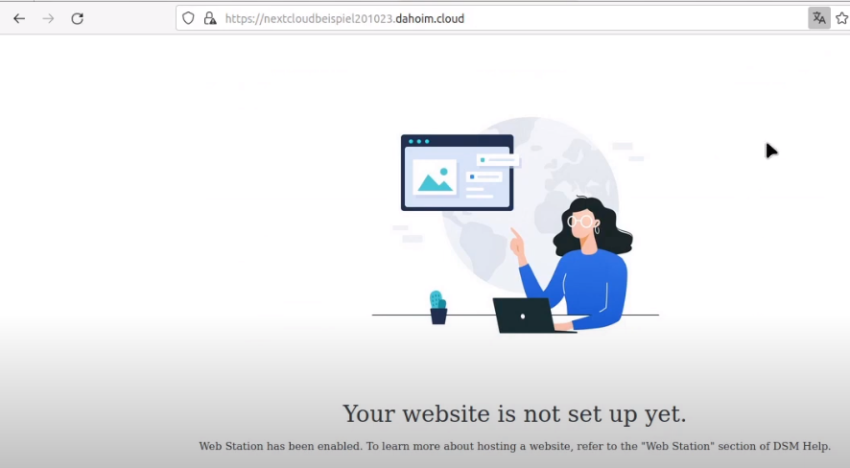Screen dimensions: 850x468
Task: Click the woman's round glasses
Action: pyautogui.click(x=580, y=221)
